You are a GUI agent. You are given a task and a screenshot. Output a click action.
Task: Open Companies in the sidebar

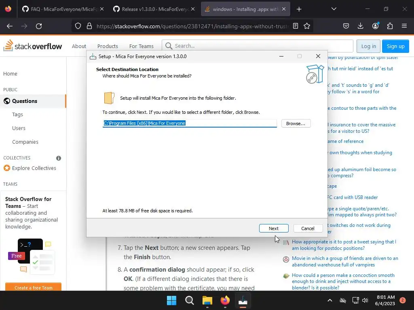tap(25, 142)
